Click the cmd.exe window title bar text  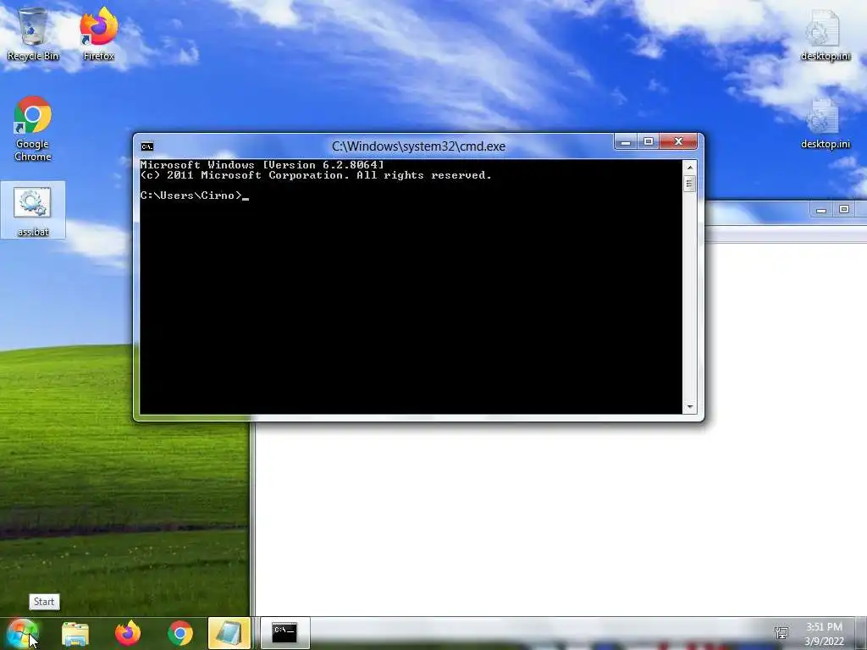[418, 146]
